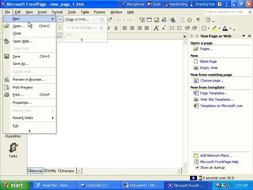Align text left
Screen dimensions: 253x190
(125, 28)
